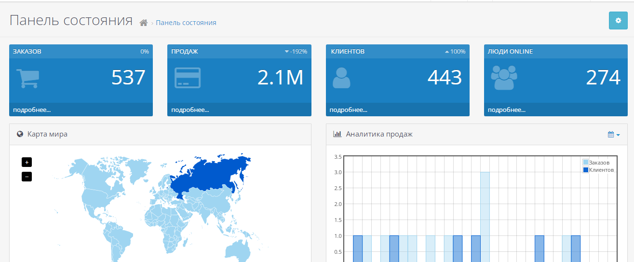Click the 537 orders count

coord(128,78)
